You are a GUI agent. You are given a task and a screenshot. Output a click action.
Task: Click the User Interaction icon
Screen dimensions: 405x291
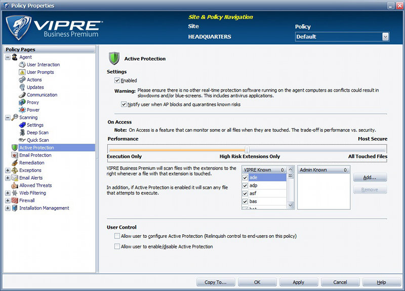coord(22,65)
